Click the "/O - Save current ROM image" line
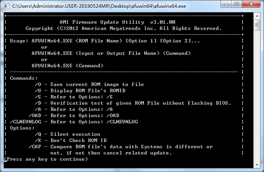The height and width of the screenshot is (172, 264). click(x=89, y=84)
